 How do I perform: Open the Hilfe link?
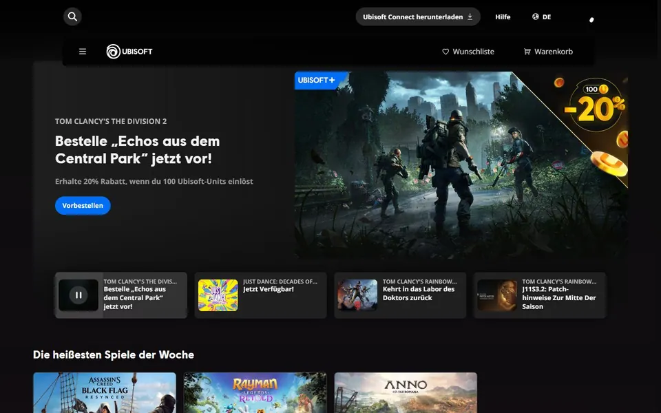[503, 17]
